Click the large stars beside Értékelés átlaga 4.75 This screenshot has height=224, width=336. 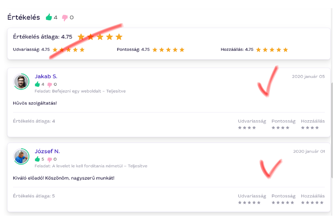100,37
